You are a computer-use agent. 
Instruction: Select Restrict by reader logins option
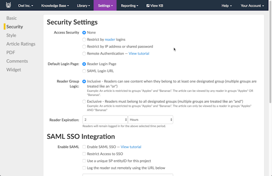coord(84,40)
